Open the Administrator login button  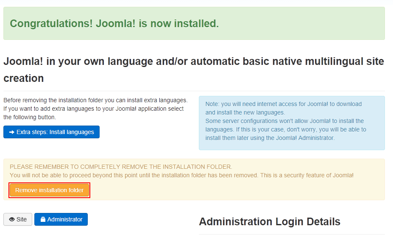[61, 219]
